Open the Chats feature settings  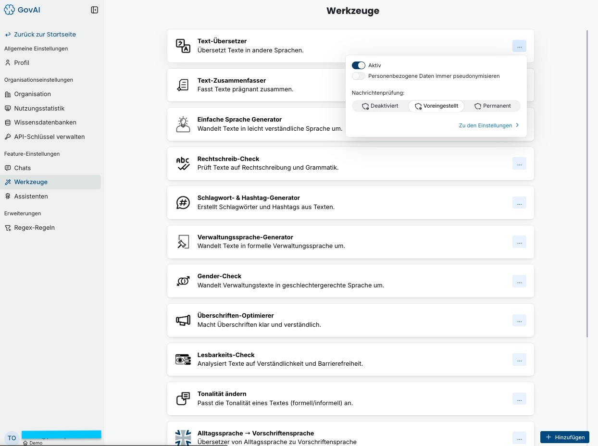[x=50, y=168]
